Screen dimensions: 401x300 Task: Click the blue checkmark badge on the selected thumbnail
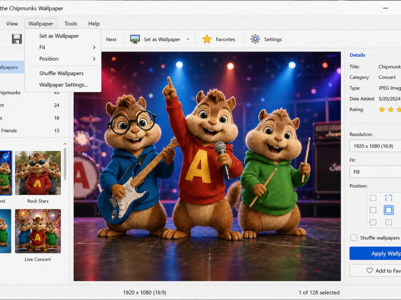[x=6, y=156]
